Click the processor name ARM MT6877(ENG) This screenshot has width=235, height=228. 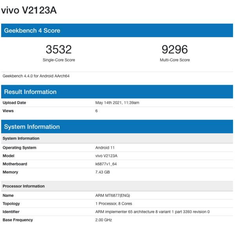tap(113, 195)
